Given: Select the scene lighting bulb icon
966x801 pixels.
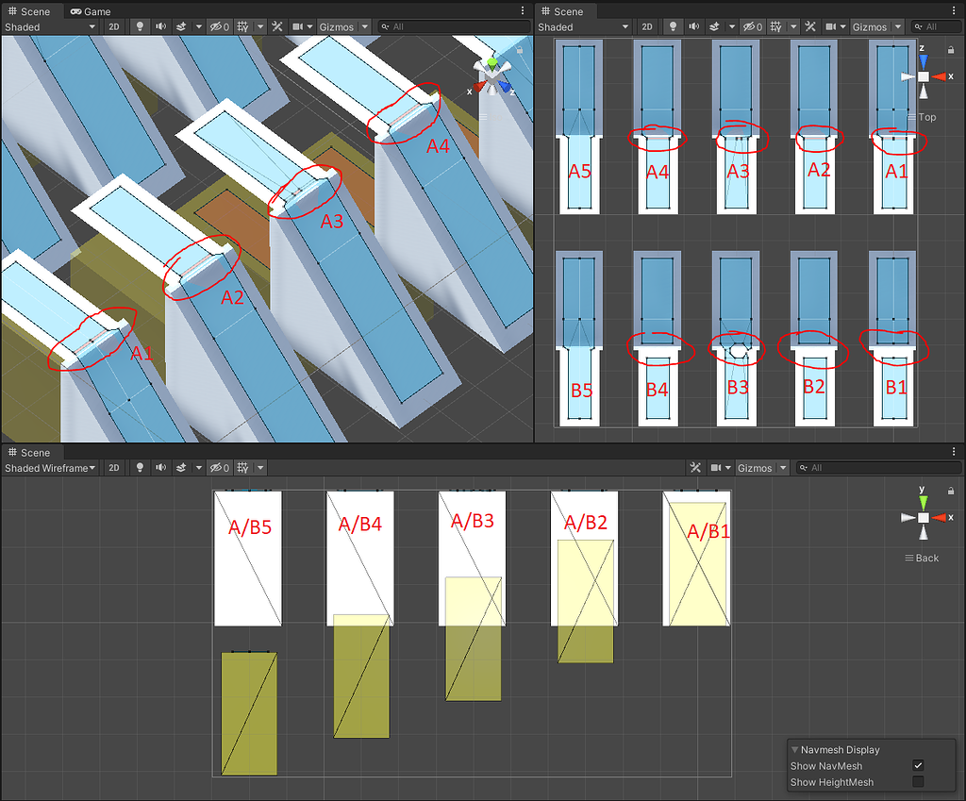Looking at the screenshot, I should coord(140,26).
